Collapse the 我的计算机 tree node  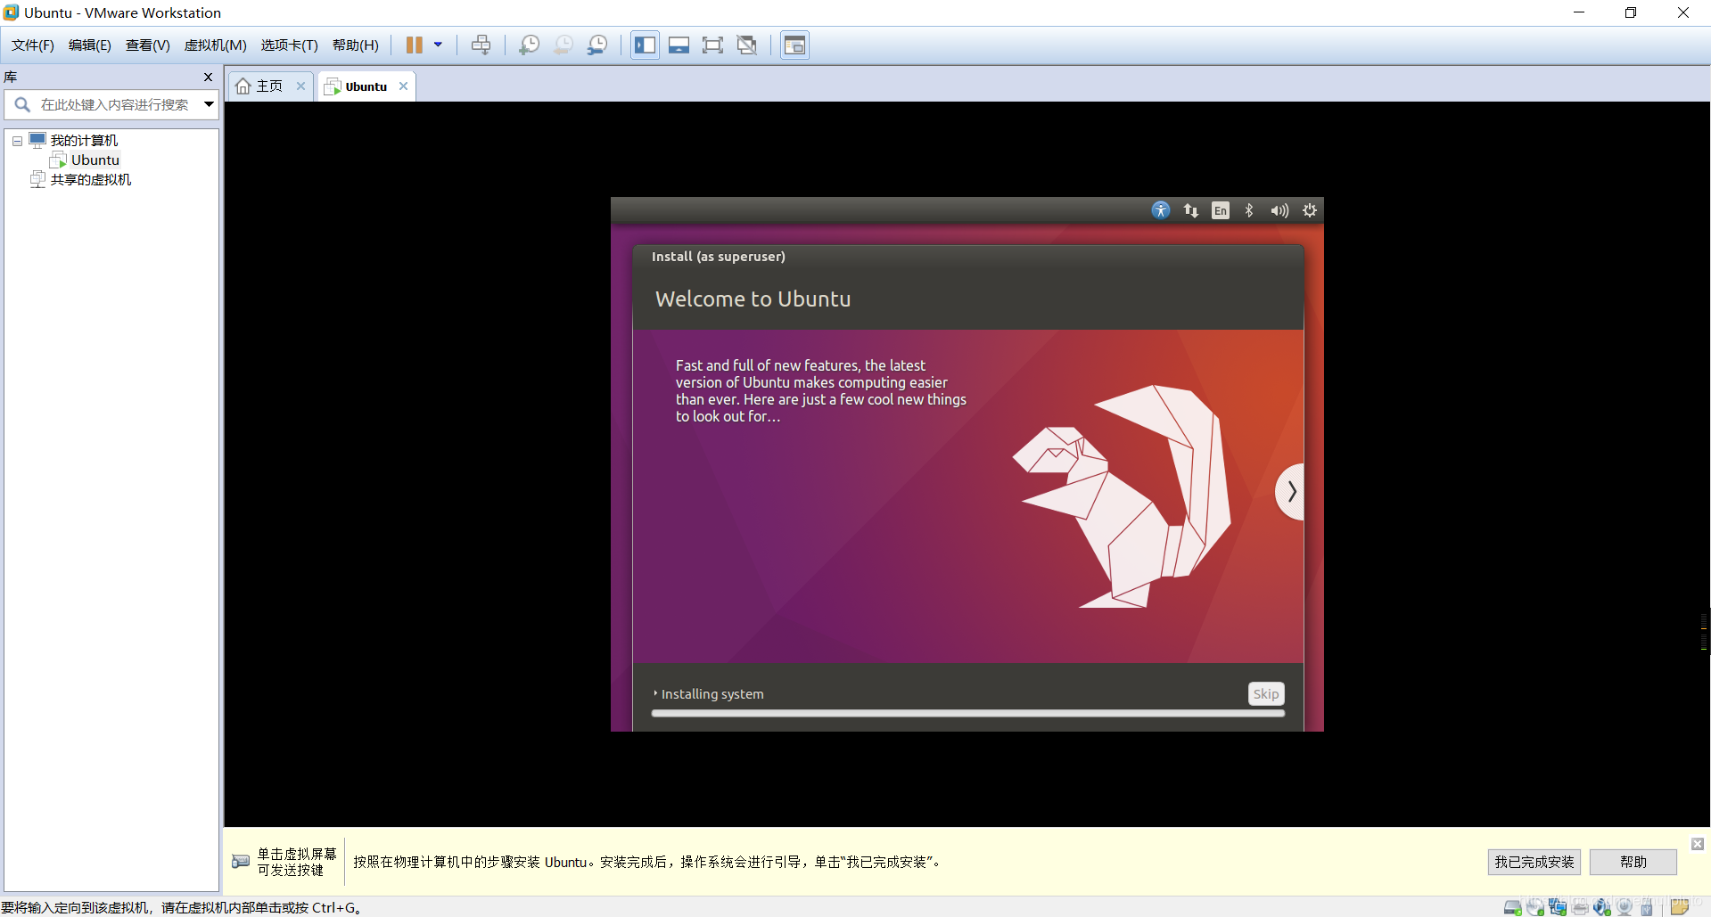17,141
